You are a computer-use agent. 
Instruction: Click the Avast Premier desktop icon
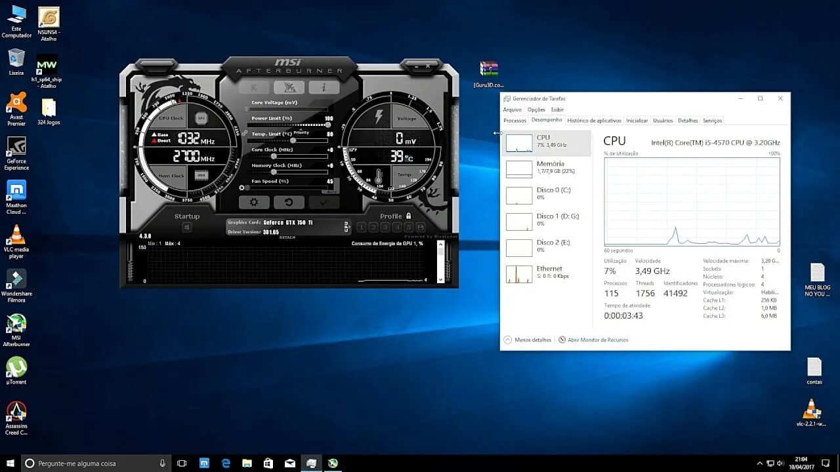click(16, 109)
